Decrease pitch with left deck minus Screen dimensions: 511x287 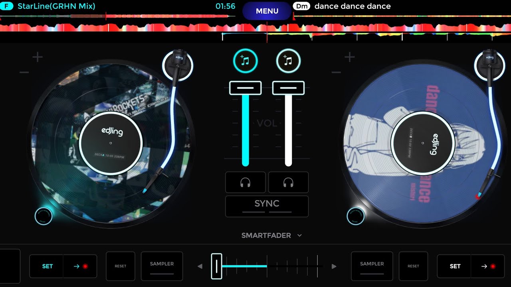(x=24, y=73)
